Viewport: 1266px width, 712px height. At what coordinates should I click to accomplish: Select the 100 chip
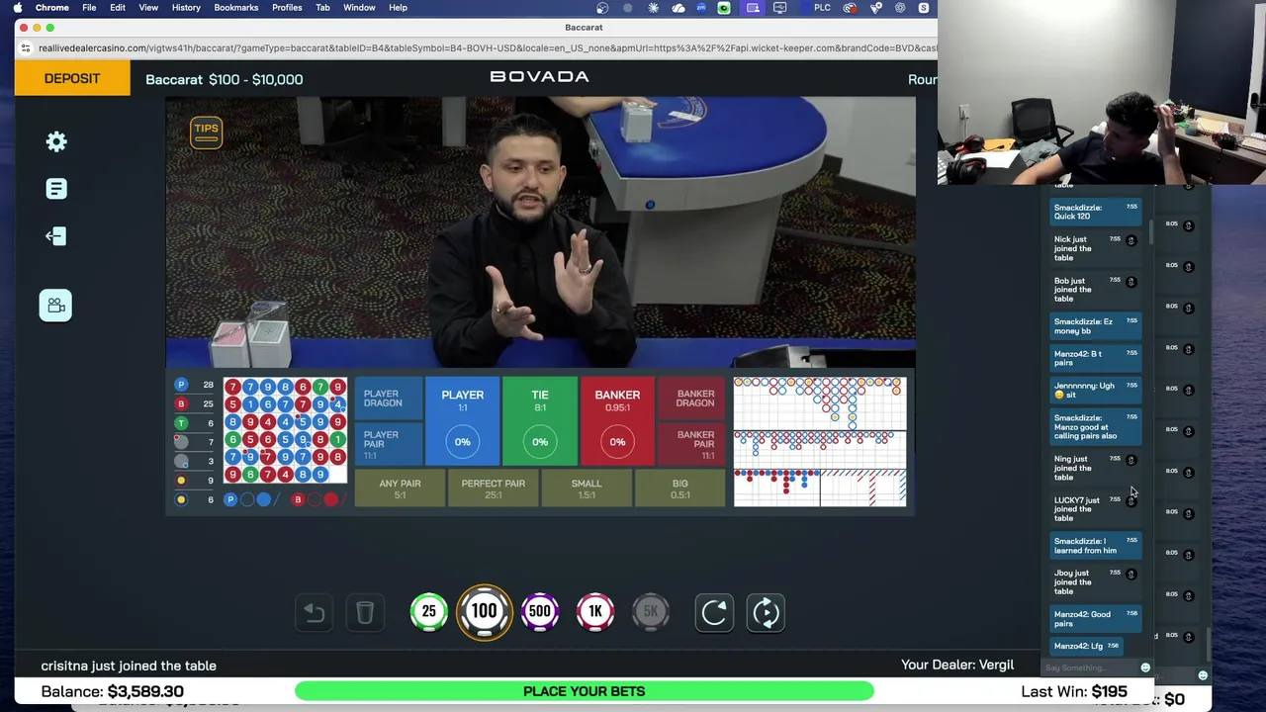[x=485, y=612]
